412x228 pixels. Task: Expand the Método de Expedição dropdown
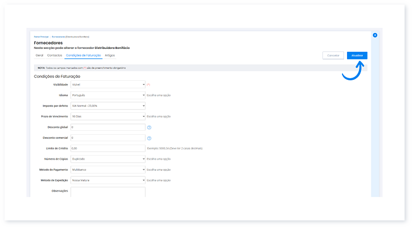pos(108,181)
